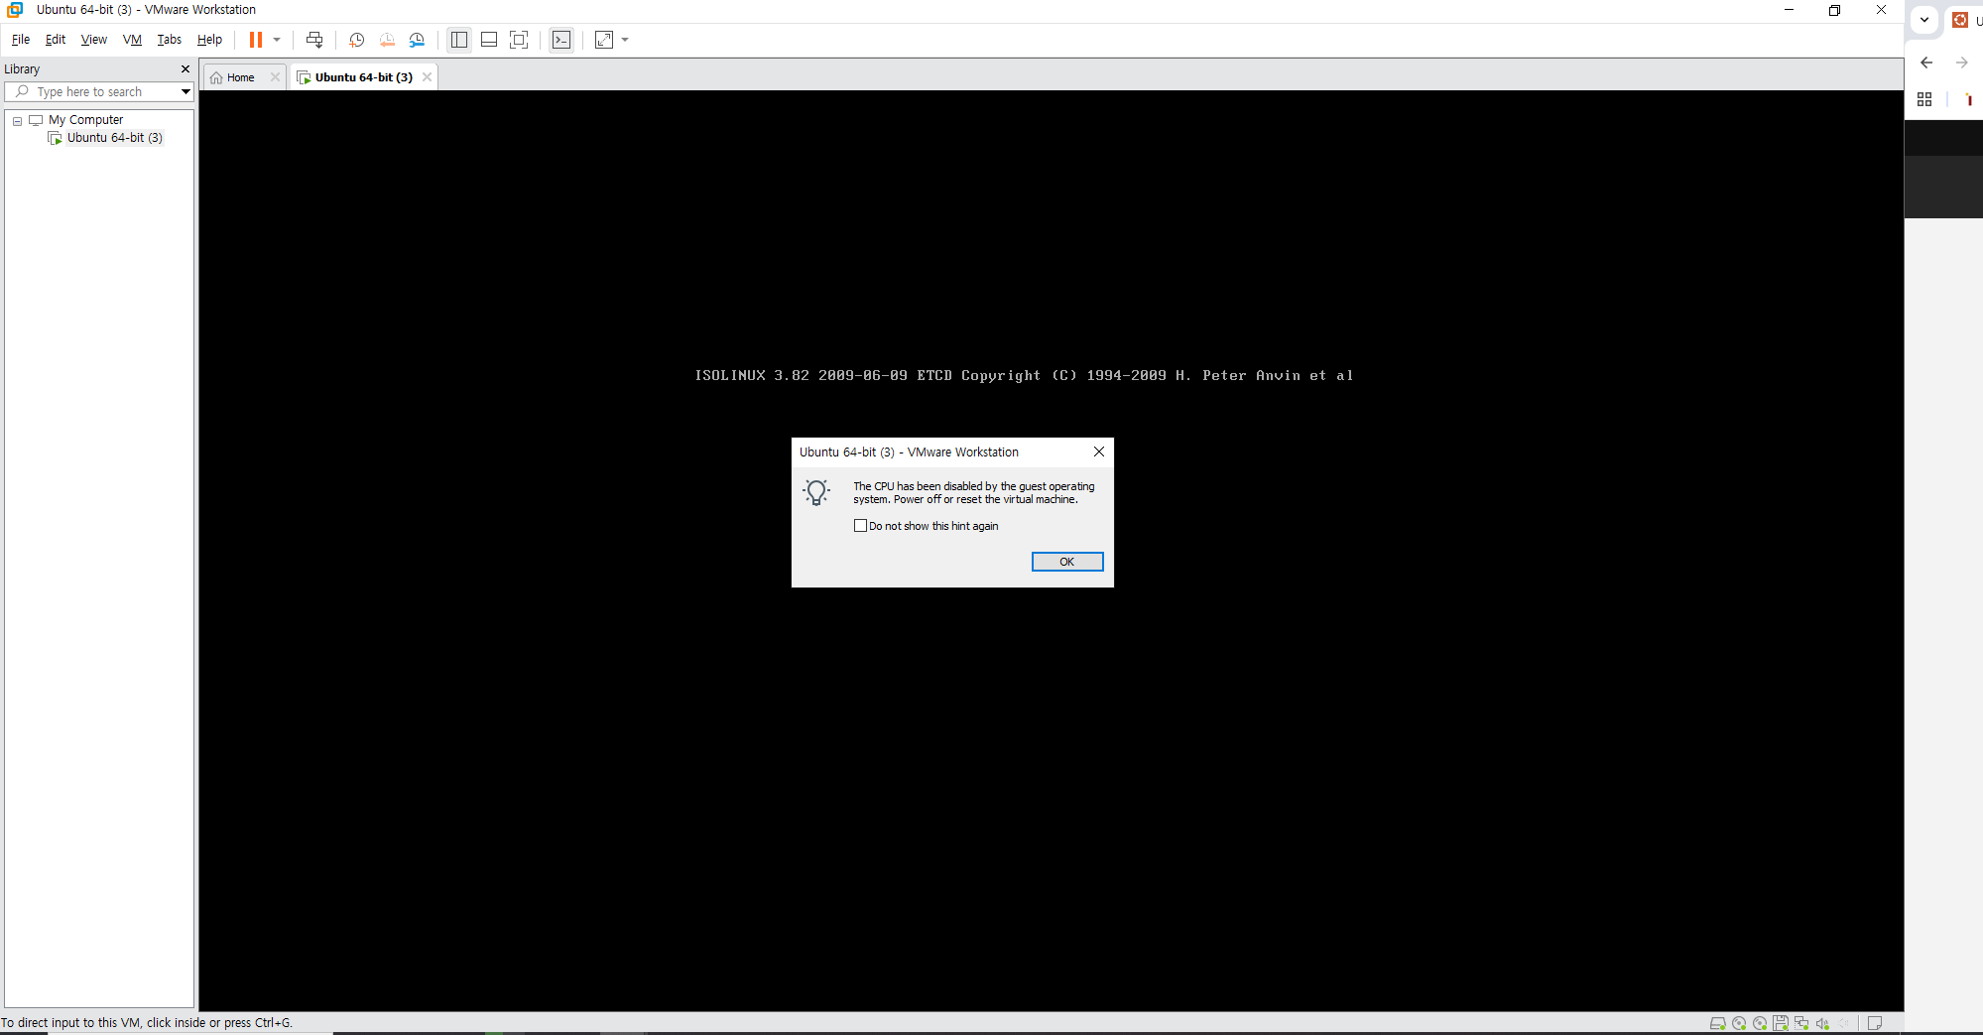Close the CPU disabled hint dialog
Image resolution: width=1983 pixels, height=1035 pixels.
tap(1099, 452)
